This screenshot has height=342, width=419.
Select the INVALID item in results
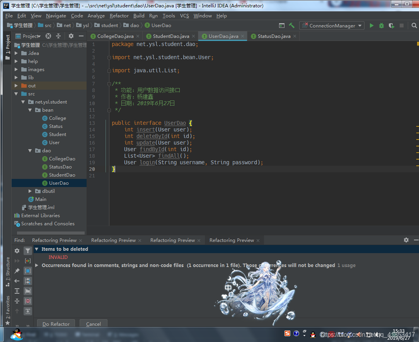(x=58, y=257)
